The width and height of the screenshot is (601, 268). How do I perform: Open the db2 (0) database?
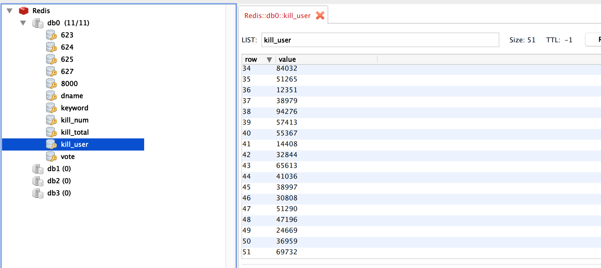pyautogui.click(x=59, y=181)
